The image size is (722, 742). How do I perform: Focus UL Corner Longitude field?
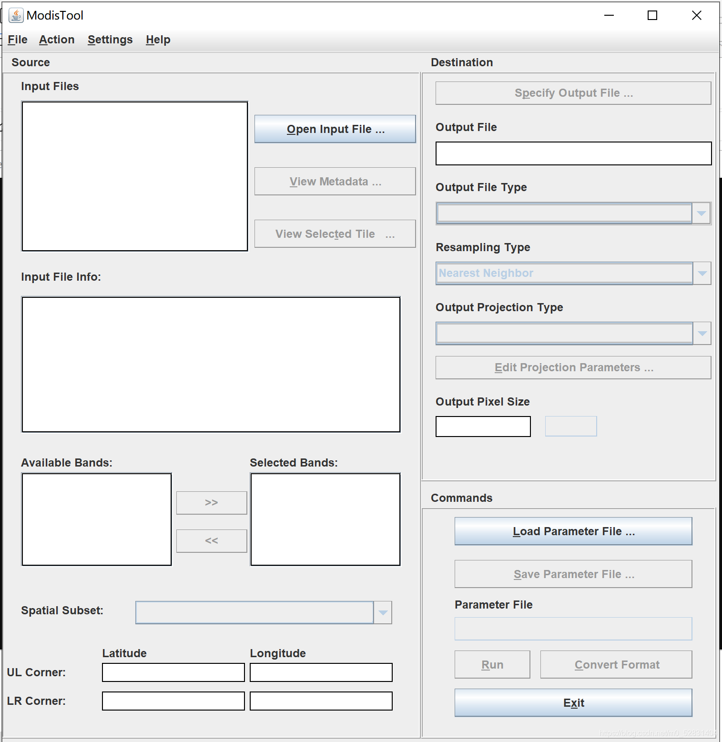point(321,672)
